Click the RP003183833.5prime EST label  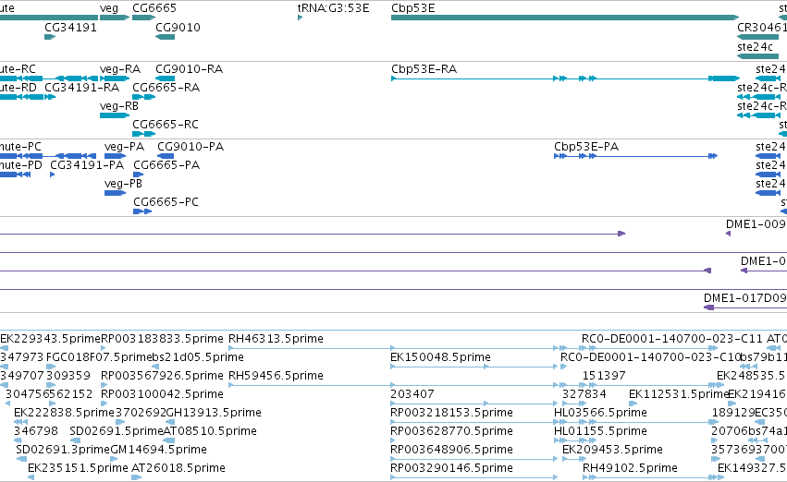pos(162,339)
